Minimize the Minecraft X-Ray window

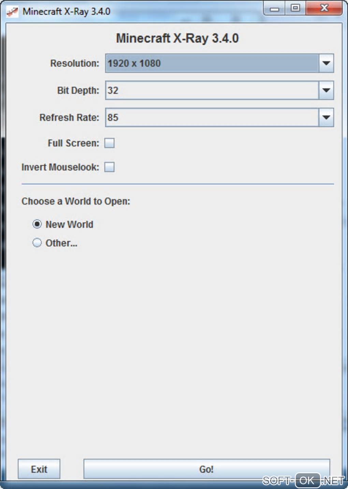click(274, 8)
